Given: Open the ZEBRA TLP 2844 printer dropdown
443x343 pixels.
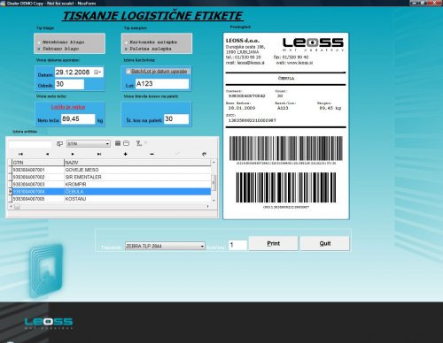Looking at the screenshot, I should tap(202, 246).
